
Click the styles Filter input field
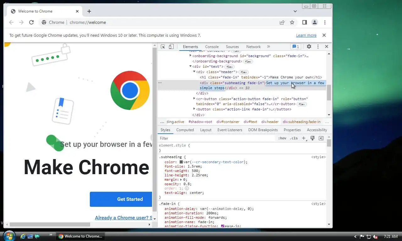click(217, 138)
